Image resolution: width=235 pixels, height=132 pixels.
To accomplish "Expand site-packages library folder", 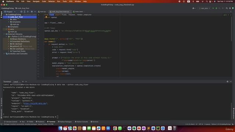I will [9, 49].
